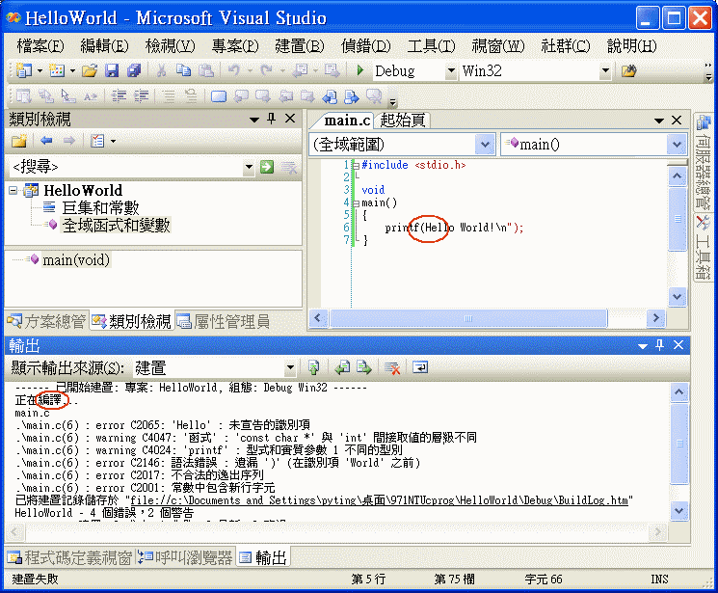This screenshot has height=593, width=718.
Task: Click the new folder icon in Class View
Action: (19, 141)
